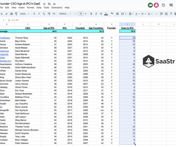Open name box dropdown arrow

(4, 20)
